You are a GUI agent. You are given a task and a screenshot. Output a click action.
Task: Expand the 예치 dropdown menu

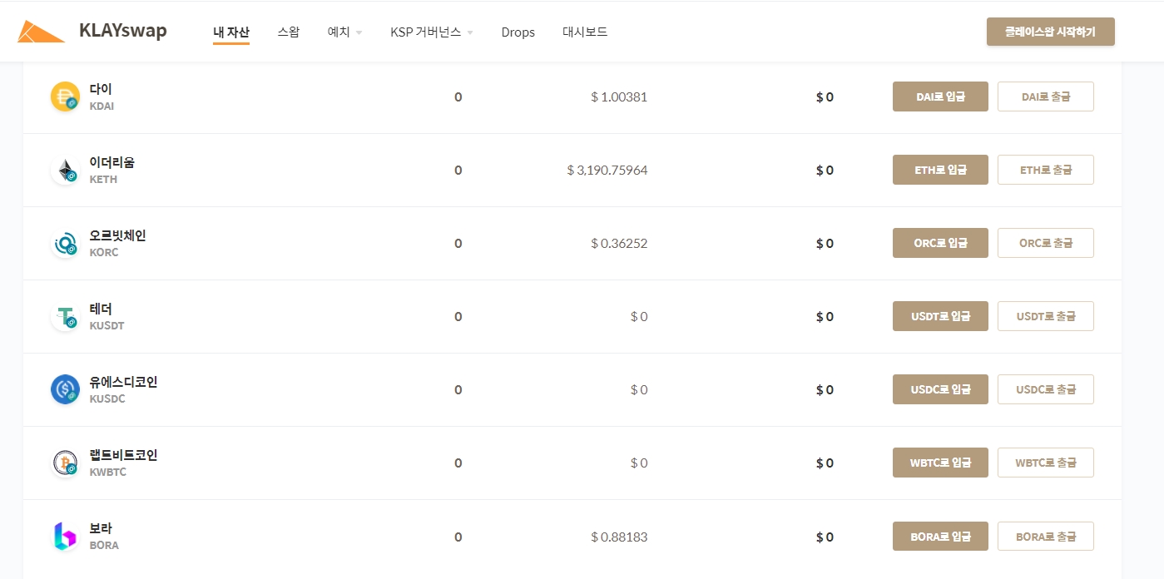tap(344, 32)
